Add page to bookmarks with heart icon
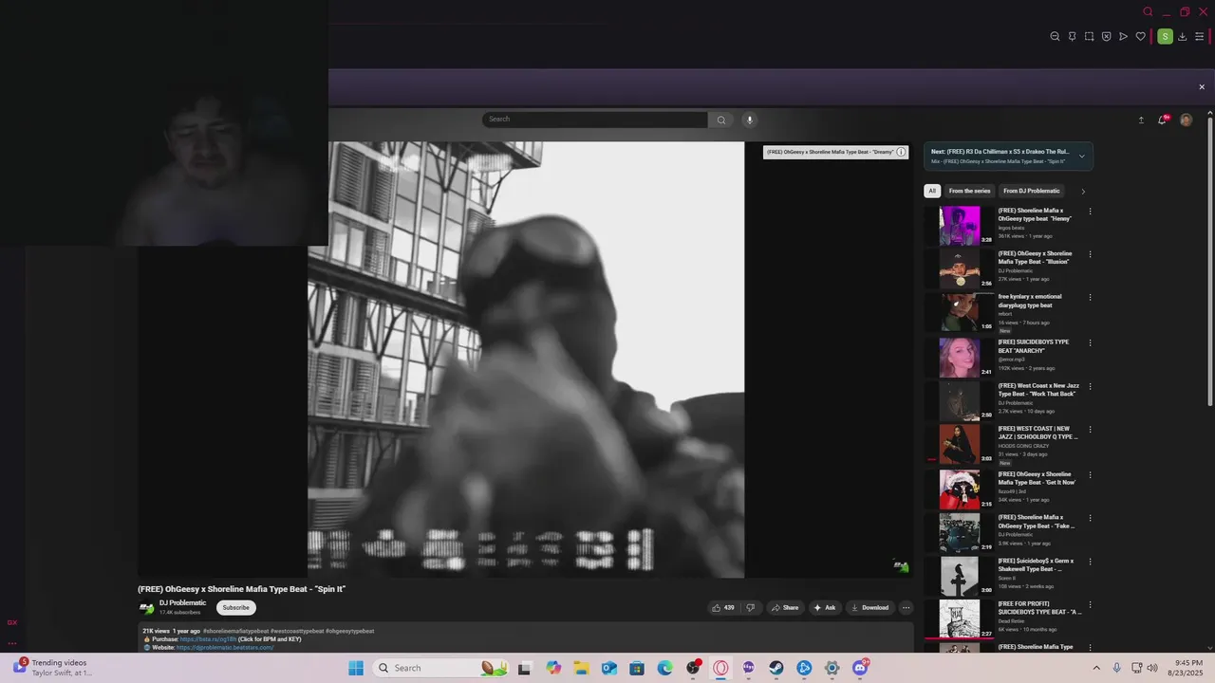The height and width of the screenshot is (683, 1215). (x=1140, y=37)
